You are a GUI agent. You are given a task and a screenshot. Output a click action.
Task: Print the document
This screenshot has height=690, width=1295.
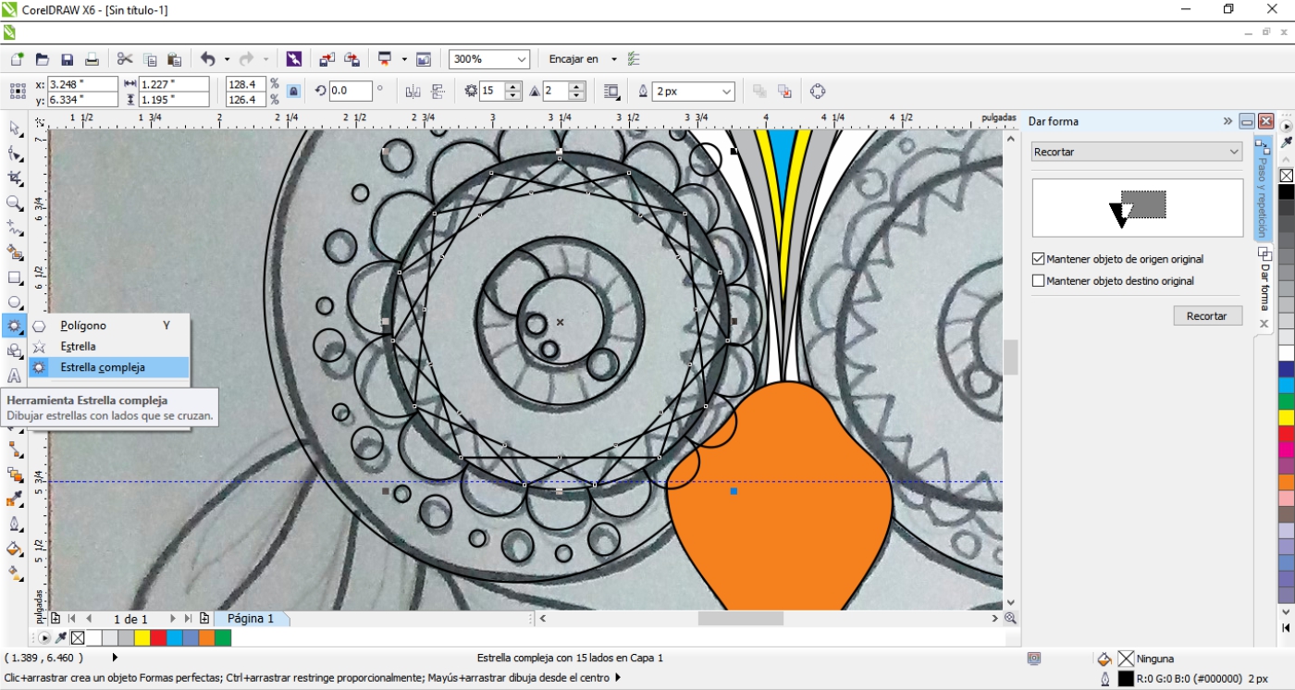coord(92,59)
